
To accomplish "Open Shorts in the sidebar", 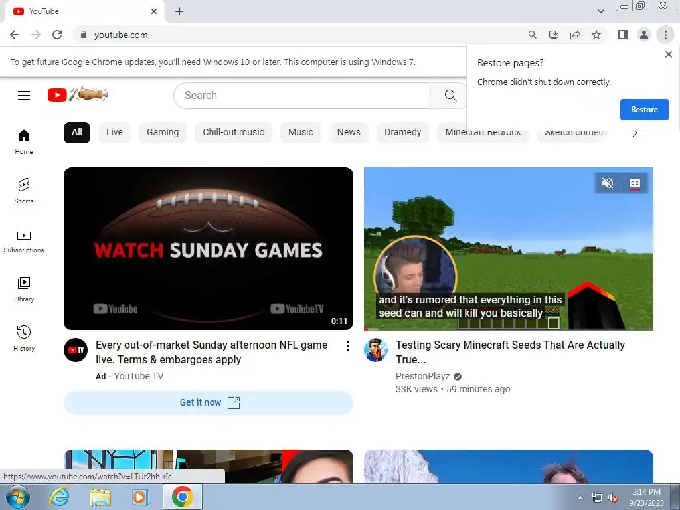I will click(x=24, y=191).
